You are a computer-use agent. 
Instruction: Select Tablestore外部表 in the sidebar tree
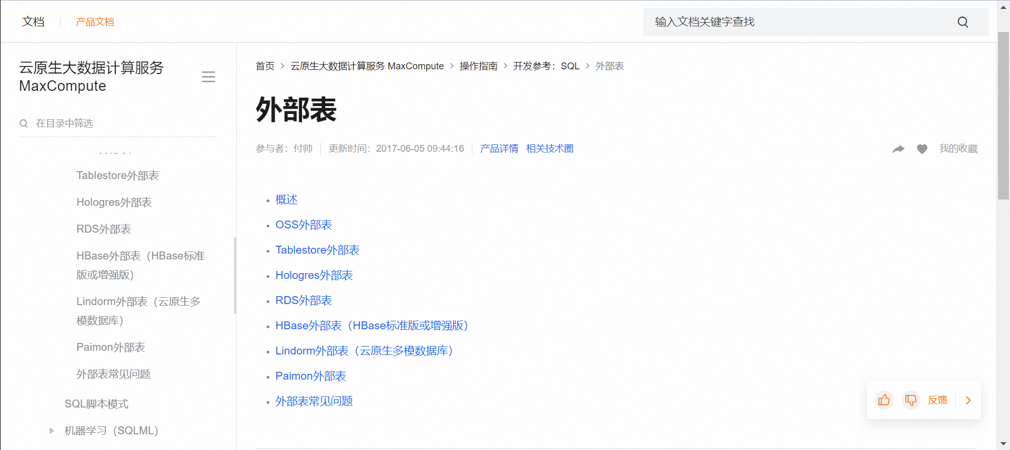(x=118, y=175)
